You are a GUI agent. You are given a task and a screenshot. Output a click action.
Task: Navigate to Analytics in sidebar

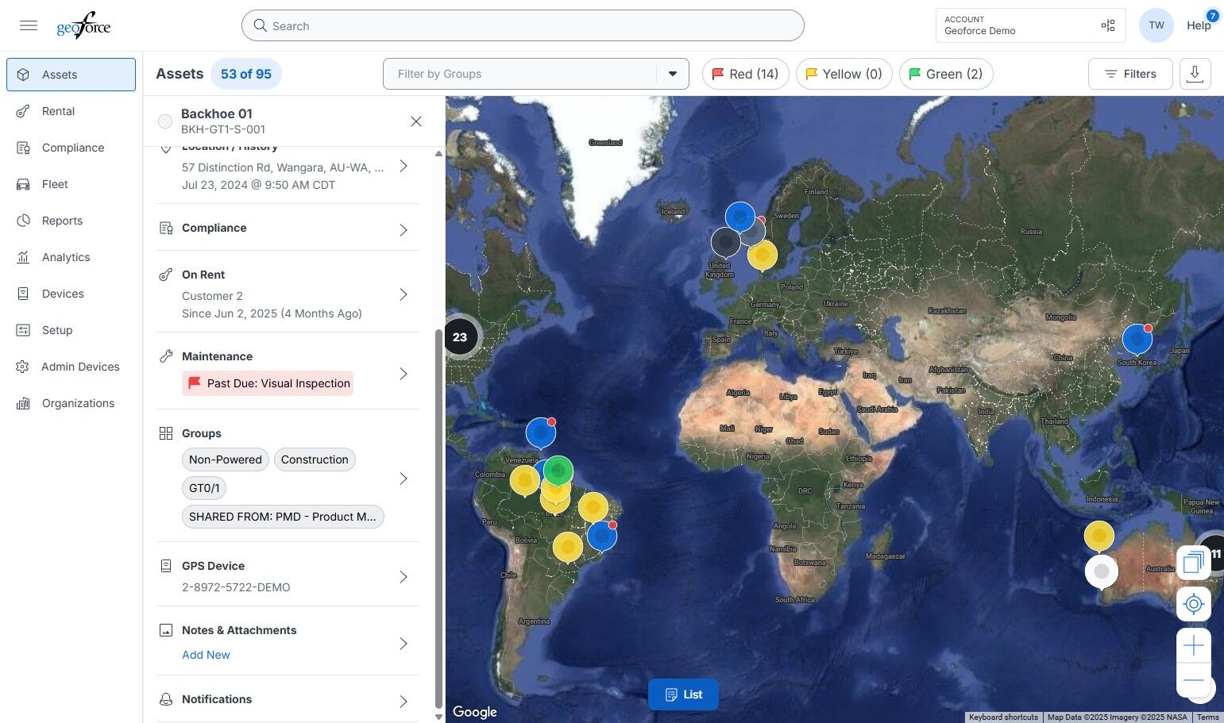point(71,257)
